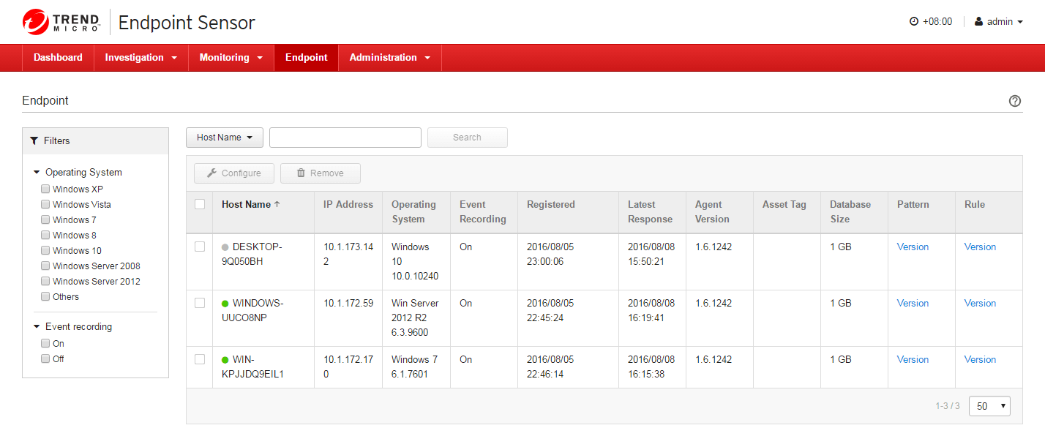Open the help question mark icon
This screenshot has height=447, width=1045.
tap(1015, 101)
